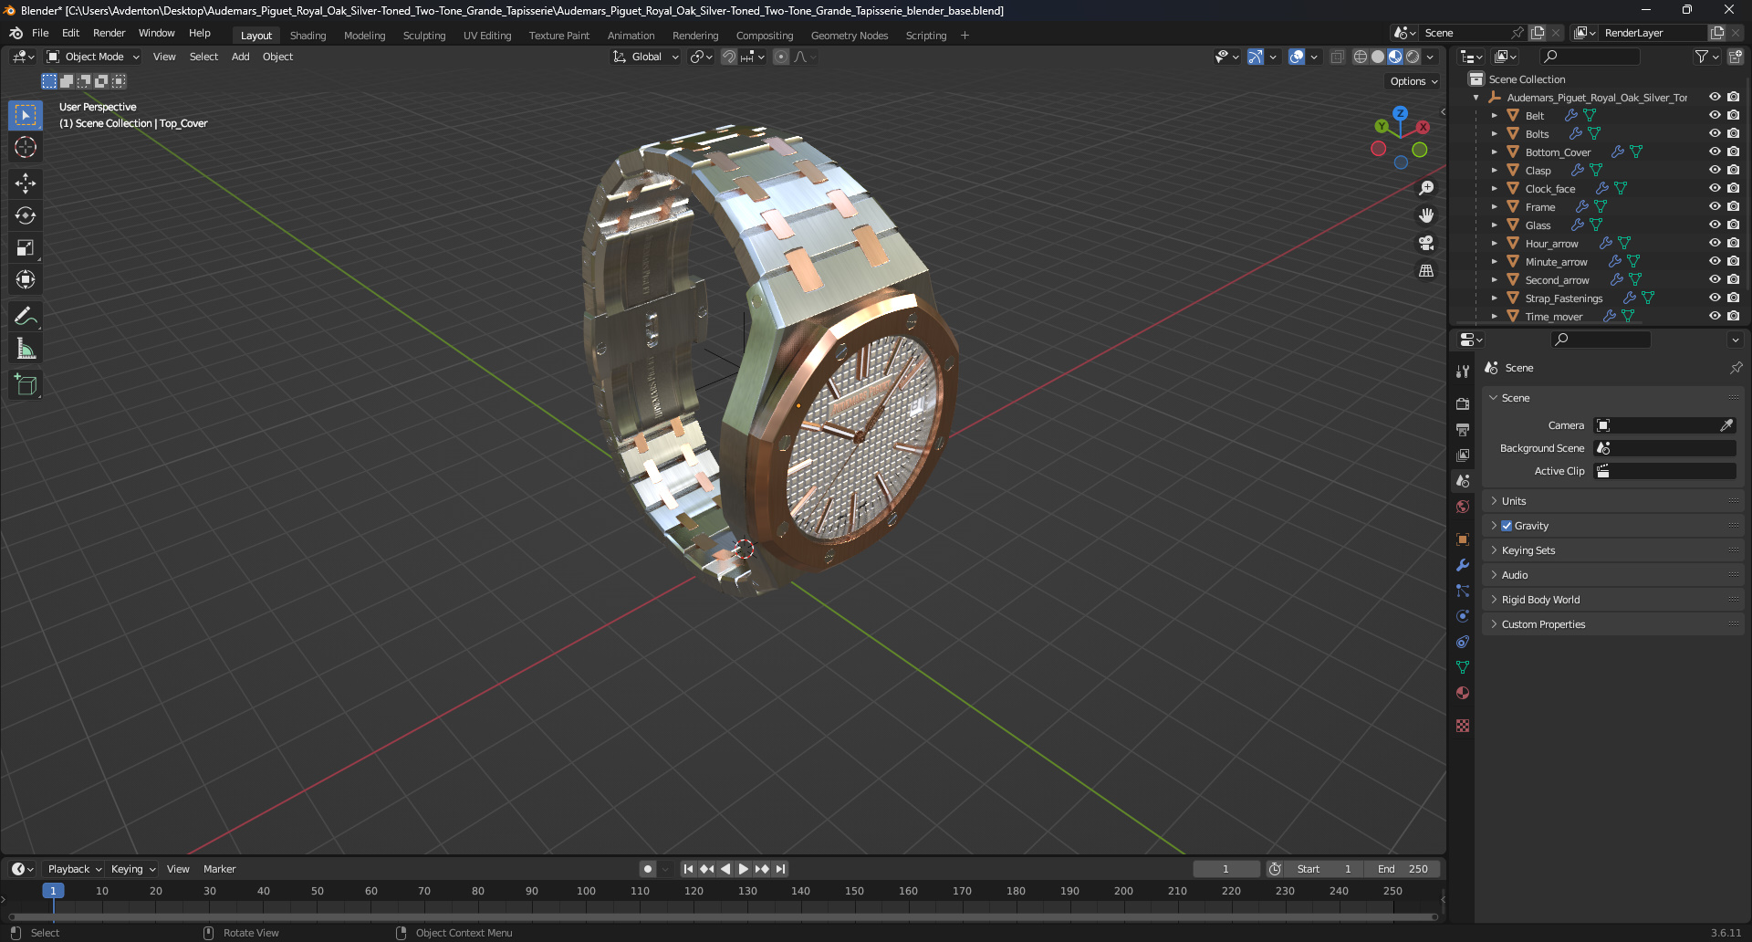Activate the Transform tool
This screenshot has height=942, width=1752.
point(26,279)
